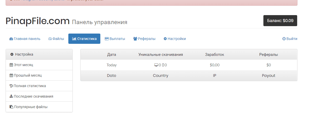
Task: Click the desktop monitor downloads icon
Action: pyautogui.click(x=156, y=65)
